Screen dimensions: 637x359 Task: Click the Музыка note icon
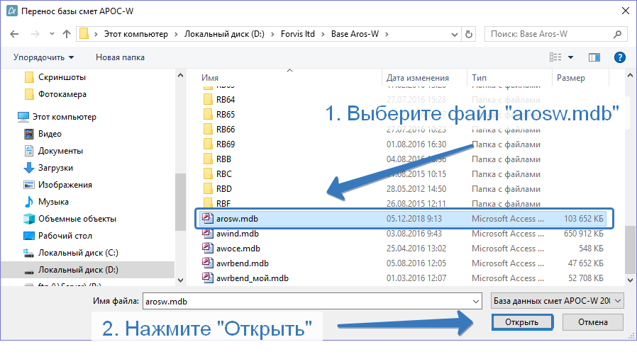29,202
